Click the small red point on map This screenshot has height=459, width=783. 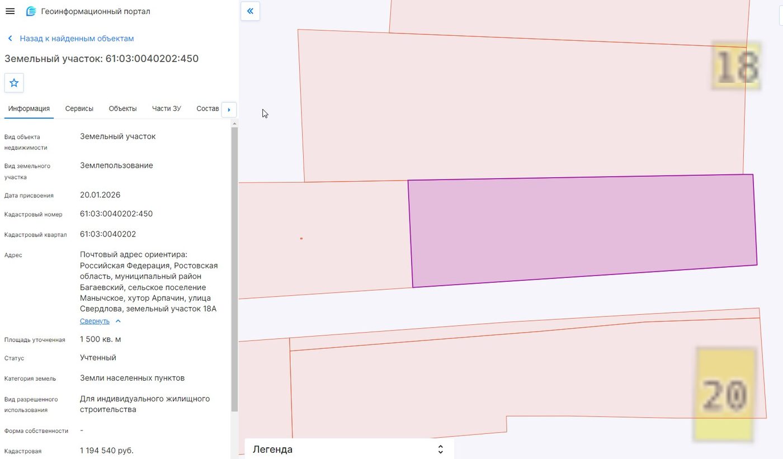(301, 239)
